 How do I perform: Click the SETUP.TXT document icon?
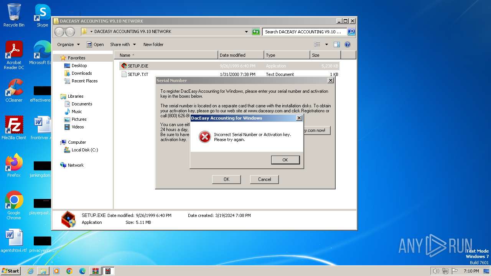124,74
